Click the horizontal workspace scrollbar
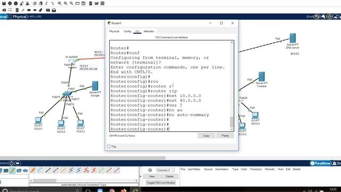Screen dimensions: 341x192 tap(83, 158)
